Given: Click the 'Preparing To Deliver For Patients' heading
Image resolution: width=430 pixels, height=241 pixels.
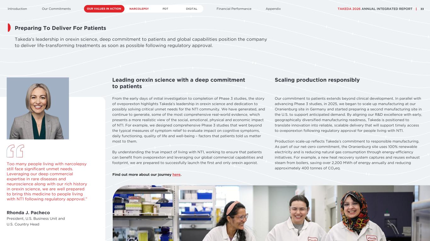Looking at the screenshot, I should coord(60,28).
